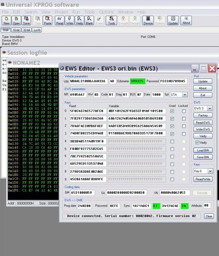The width and height of the screenshot is (219, 256).
Task: Write to device with Write icon
Action: pos(70,20)
